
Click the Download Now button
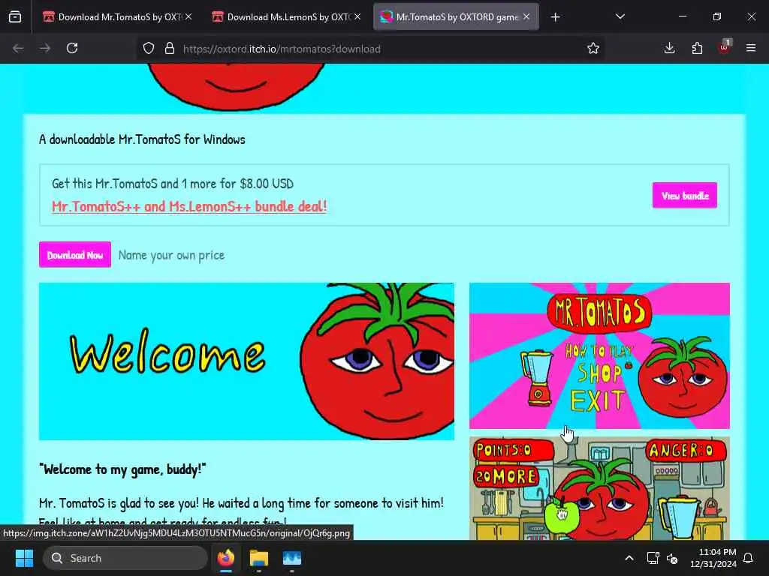[75, 255]
